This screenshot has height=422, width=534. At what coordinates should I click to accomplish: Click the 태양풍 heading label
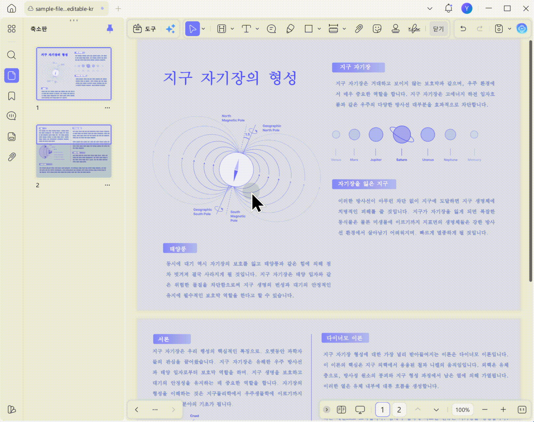(180, 248)
